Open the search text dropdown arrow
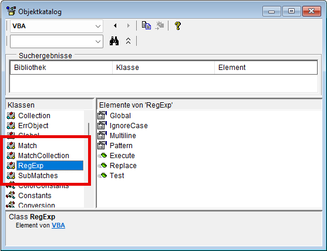 98,42
